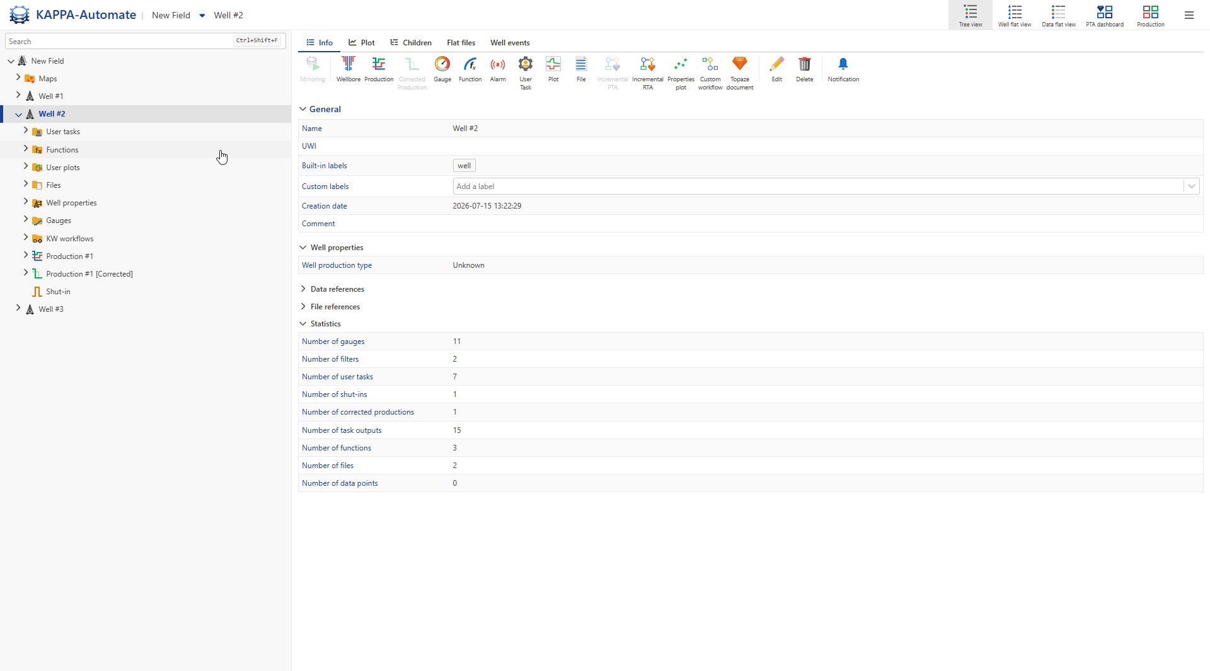Select Well properties tree item
The image size is (1210, 671).
[71, 203]
